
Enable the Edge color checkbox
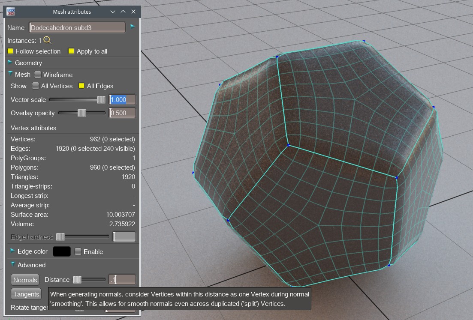point(78,251)
